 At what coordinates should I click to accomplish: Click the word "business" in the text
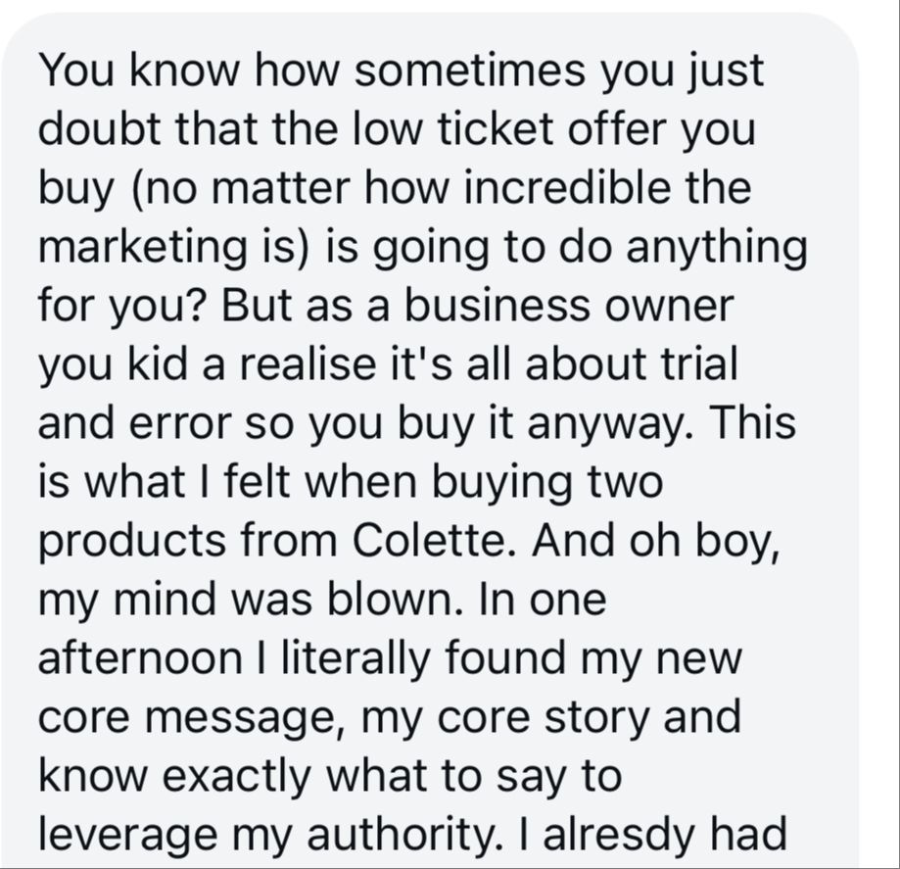tap(497, 305)
